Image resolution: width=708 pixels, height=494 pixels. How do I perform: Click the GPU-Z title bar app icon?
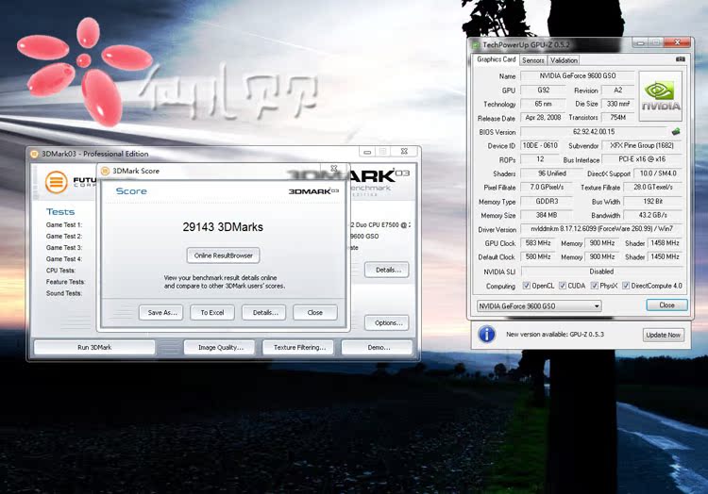click(x=476, y=44)
